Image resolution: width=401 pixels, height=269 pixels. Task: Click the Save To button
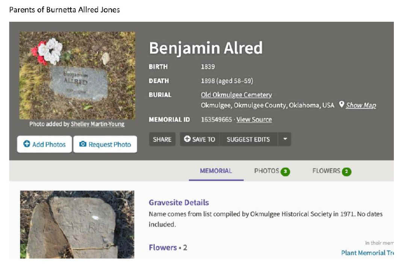pyautogui.click(x=200, y=139)
